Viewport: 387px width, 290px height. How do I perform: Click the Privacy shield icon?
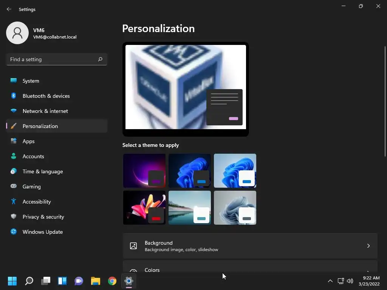(14, 216)
